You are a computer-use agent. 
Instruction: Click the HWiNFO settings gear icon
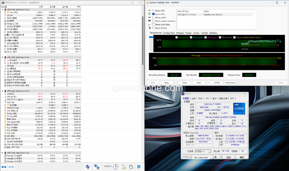(x=130, y=167)
